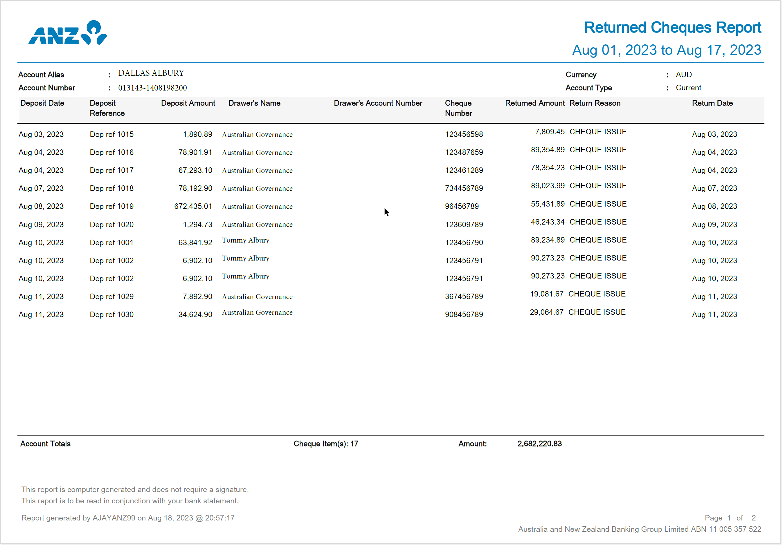Select Tommy Albury drawer name row
783x546 pixels.
245,240
